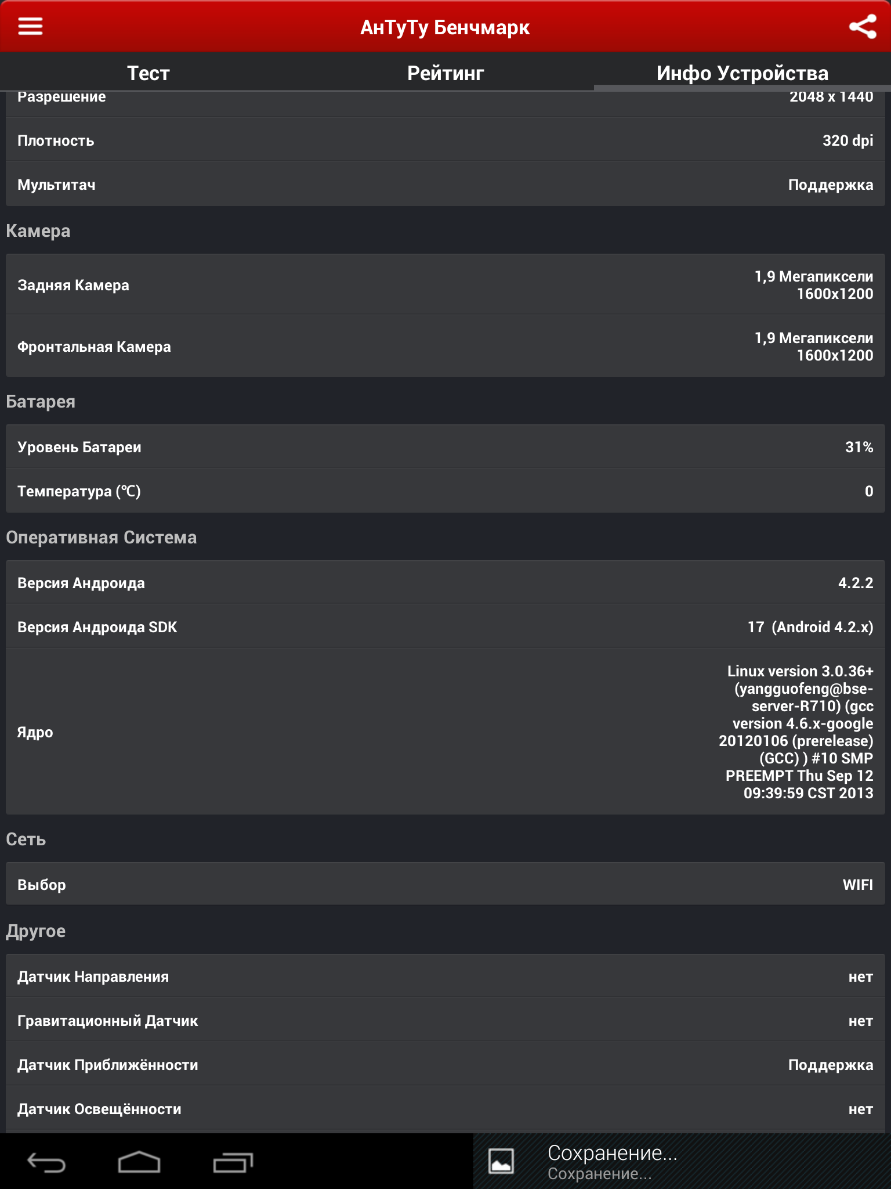Screen dimensions: 891x1189
Task: Tap the screenshot saving image icon
Action: point(501,1161)
